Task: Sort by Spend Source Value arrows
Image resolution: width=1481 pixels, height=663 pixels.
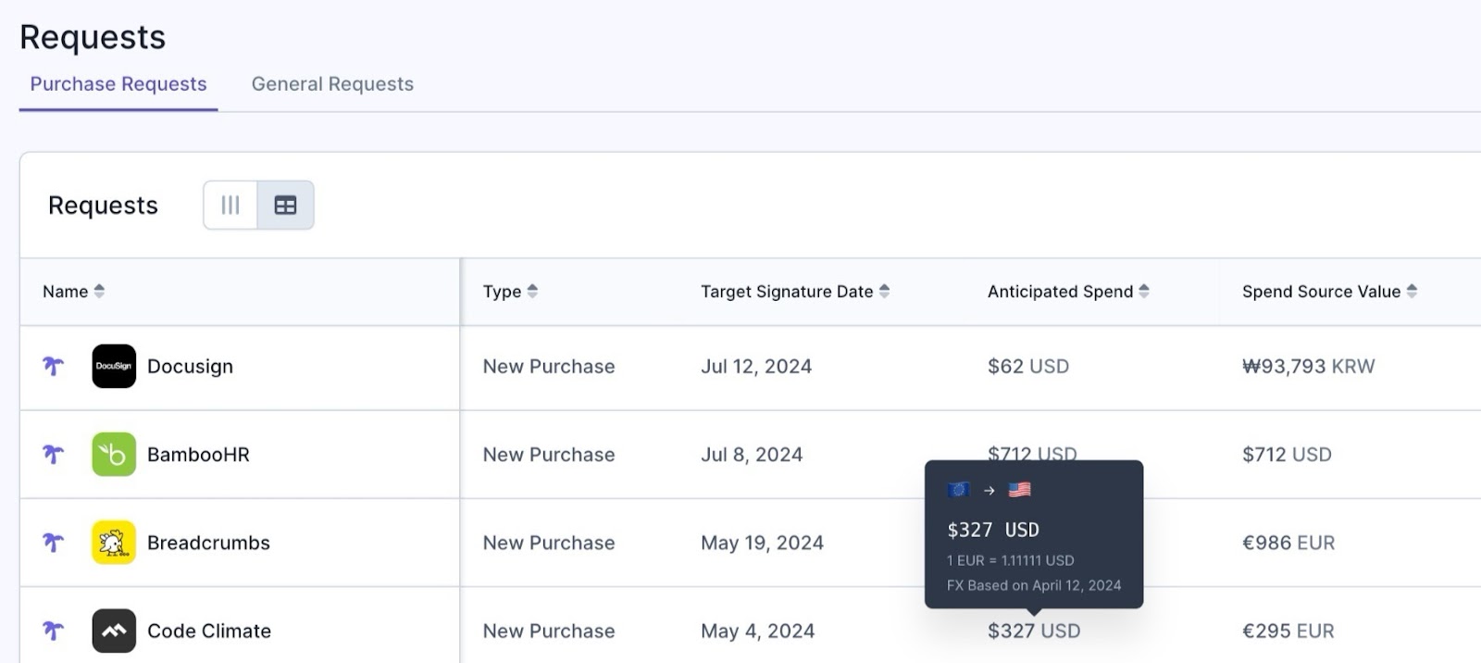Action: click(x=1412, y=291)
